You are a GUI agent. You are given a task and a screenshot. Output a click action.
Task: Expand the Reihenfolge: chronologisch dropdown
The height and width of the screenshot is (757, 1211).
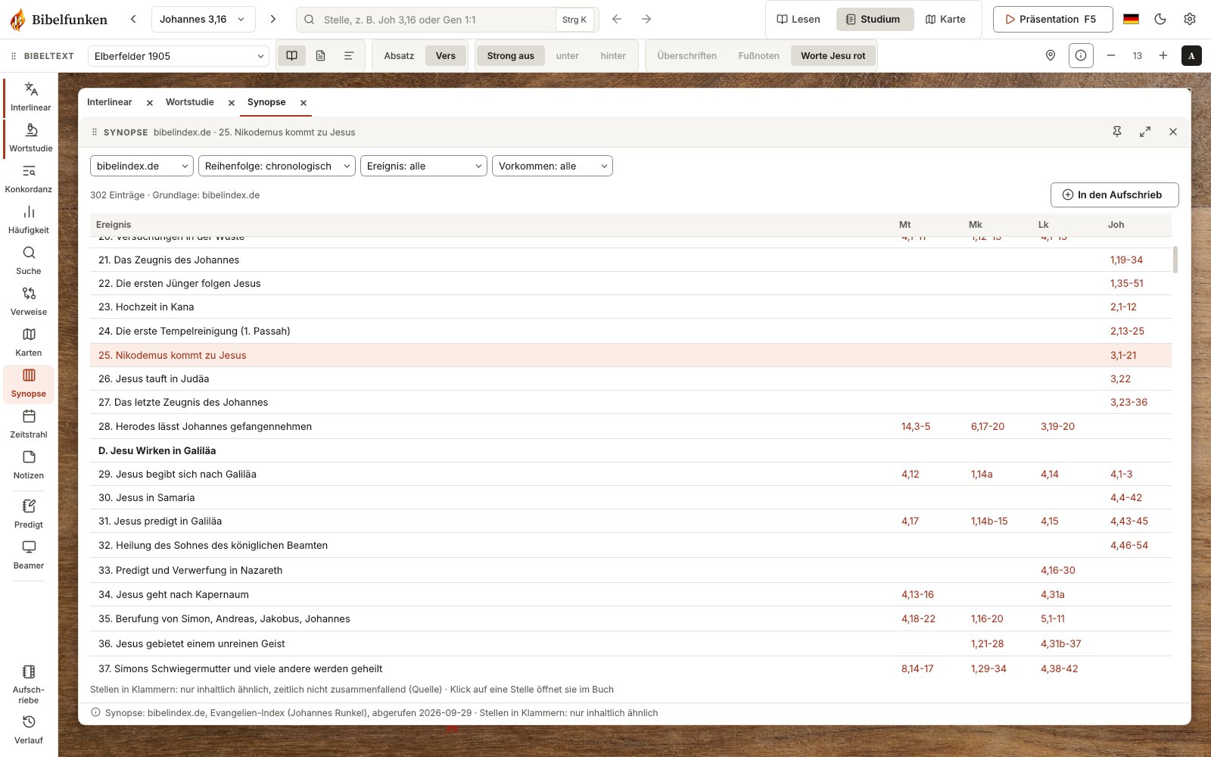(277, 166)
